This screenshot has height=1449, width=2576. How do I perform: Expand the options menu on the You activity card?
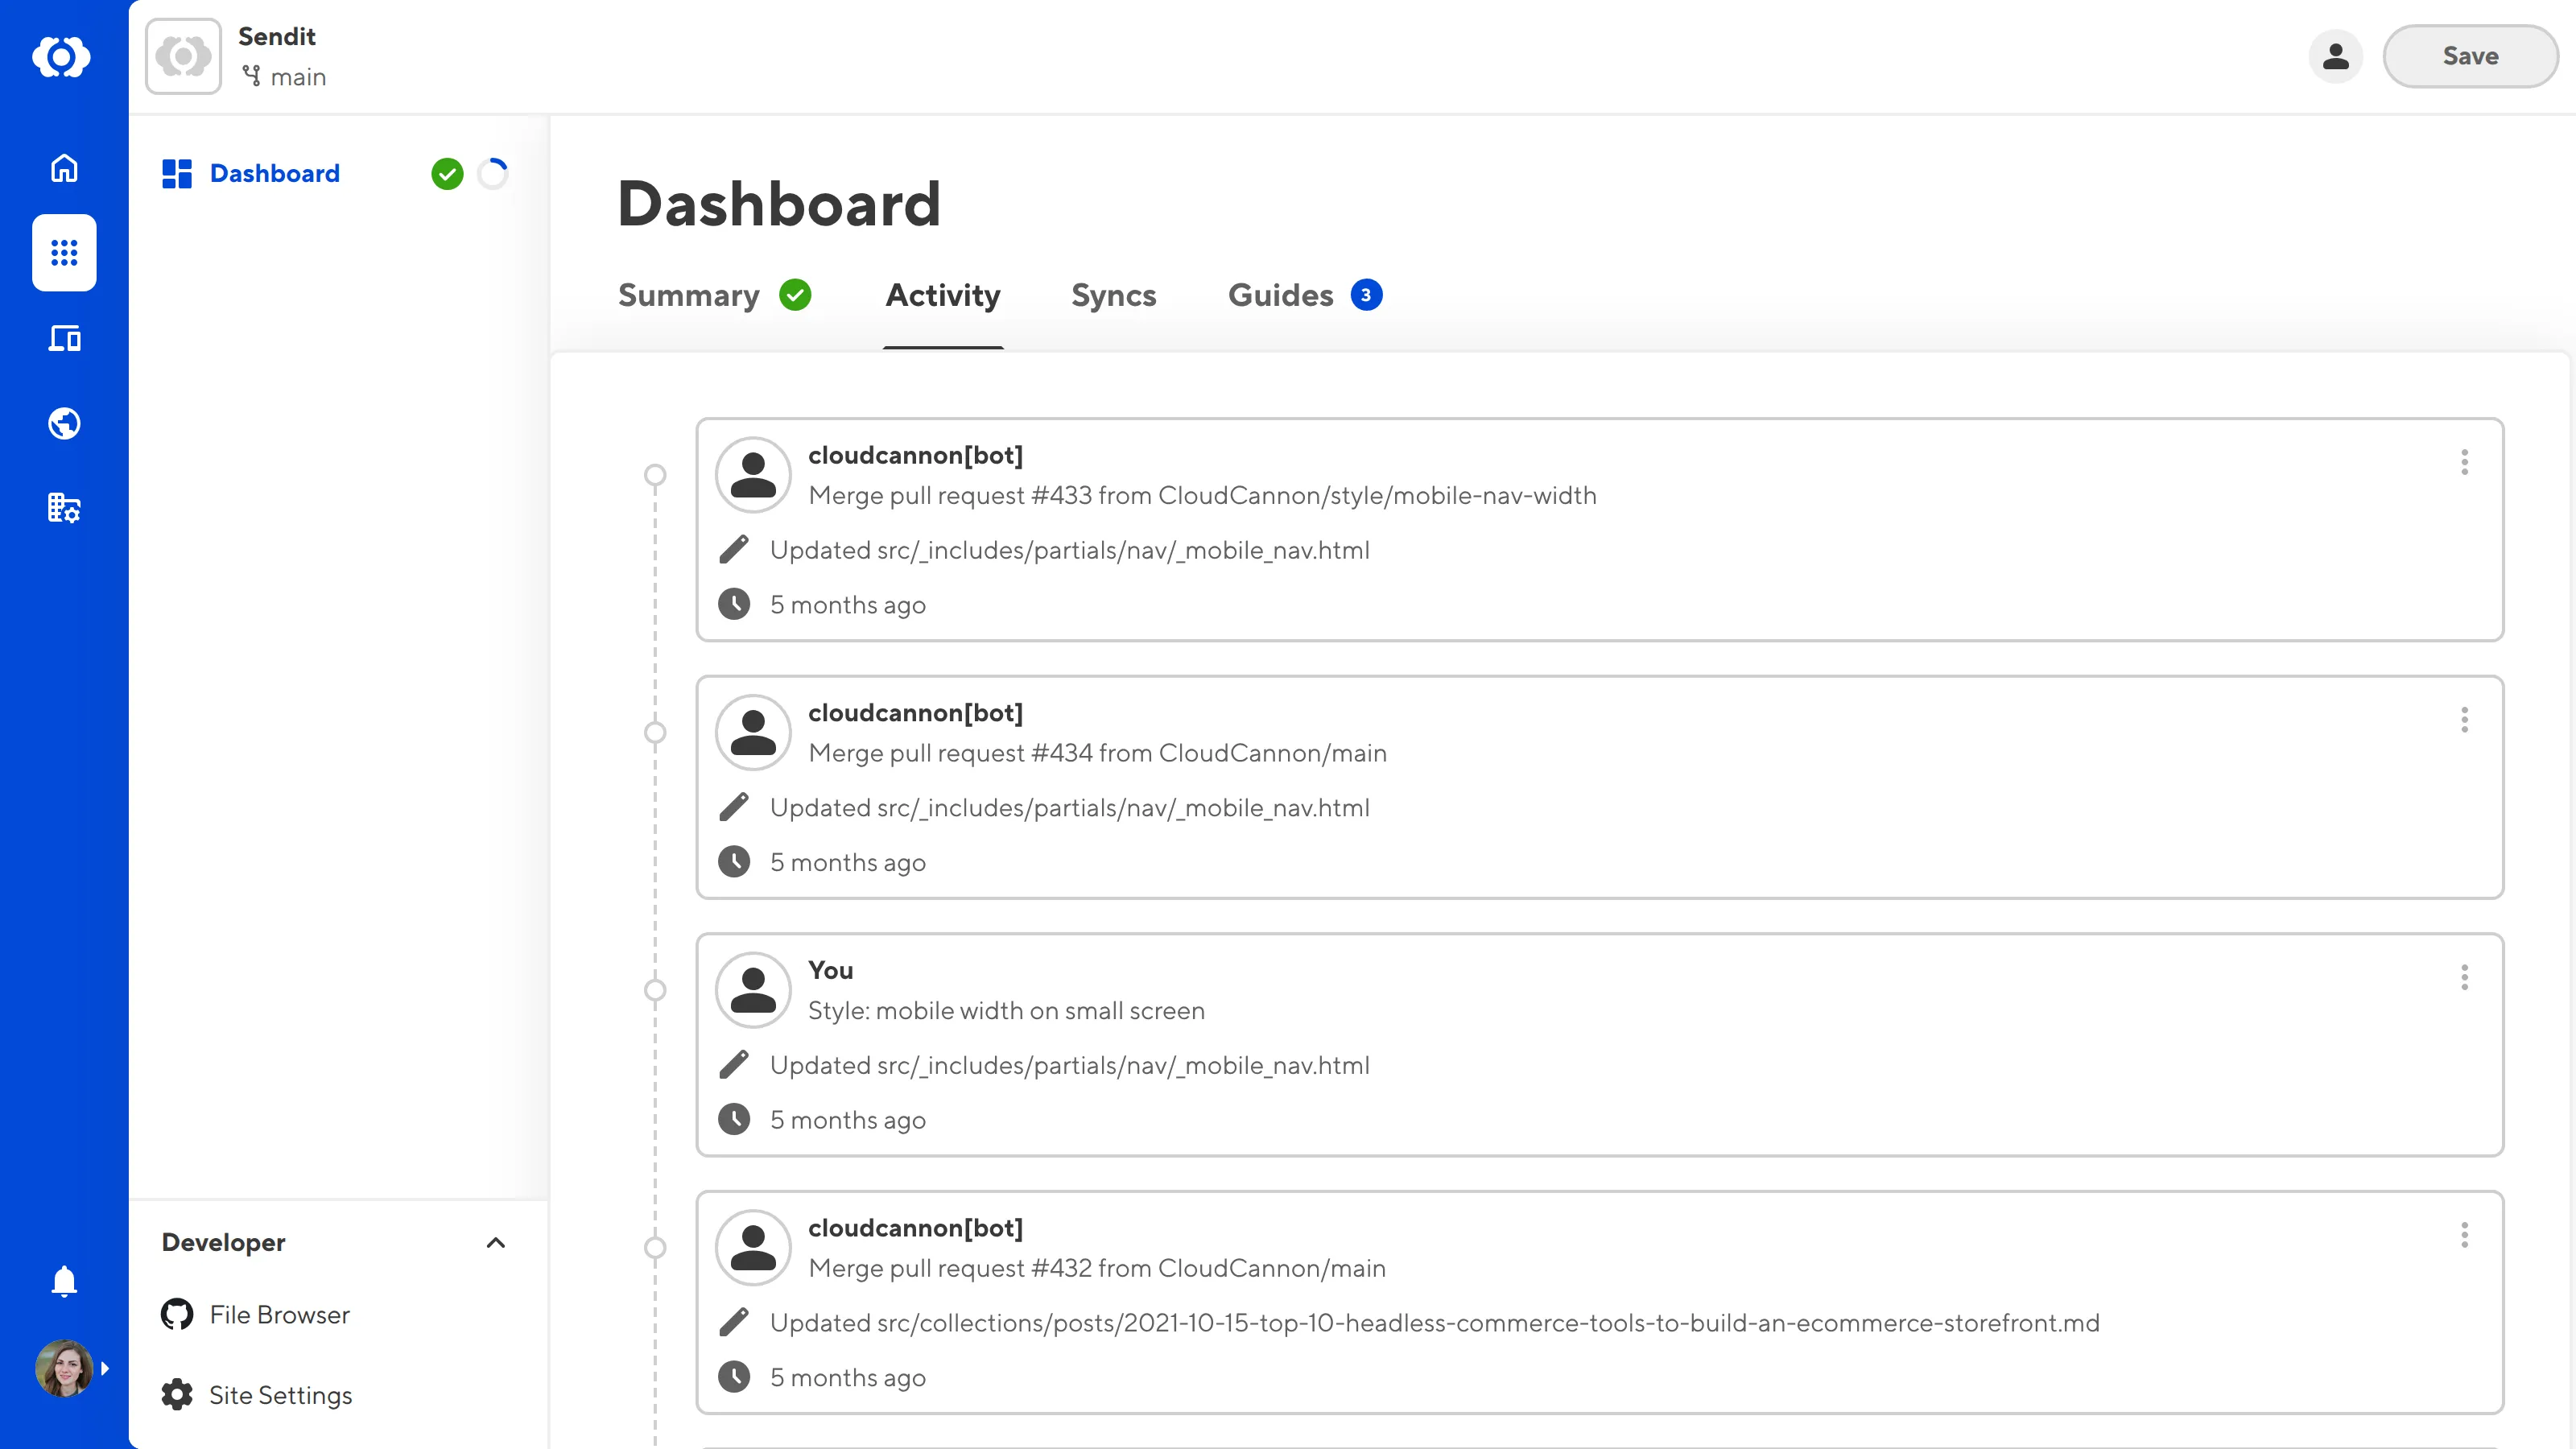pyautogui.click(x=2464, y=977)
